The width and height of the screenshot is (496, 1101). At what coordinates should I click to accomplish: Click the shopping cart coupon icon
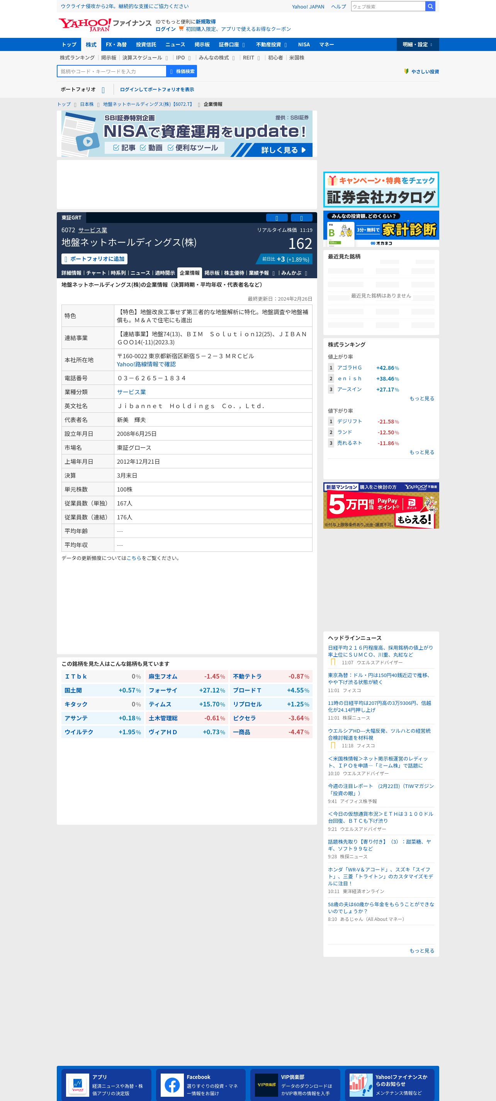(x=181, y=29)
